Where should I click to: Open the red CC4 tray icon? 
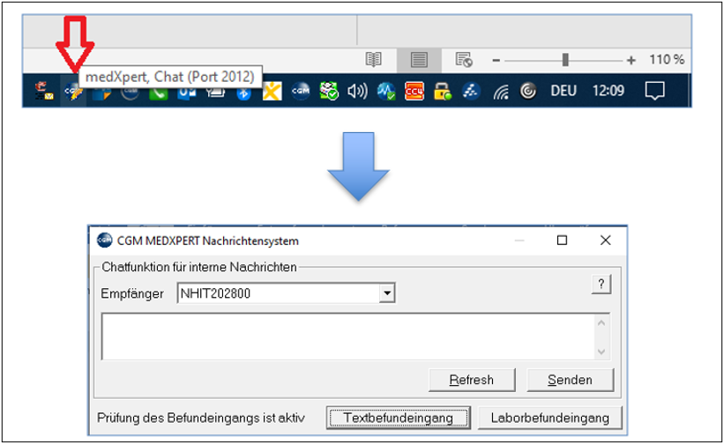[x=414, y=92]
